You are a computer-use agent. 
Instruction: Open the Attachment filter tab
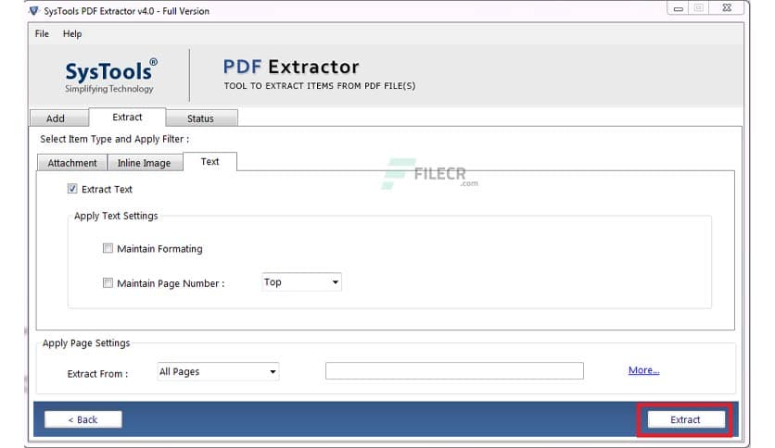(x=72, y=163)
